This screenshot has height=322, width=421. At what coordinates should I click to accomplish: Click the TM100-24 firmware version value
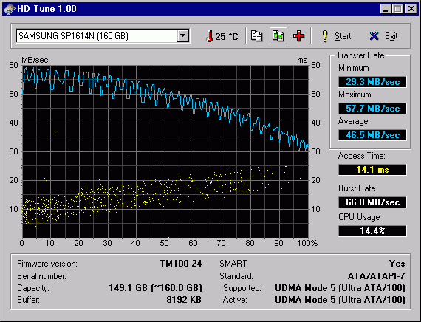tap(181, 264)
